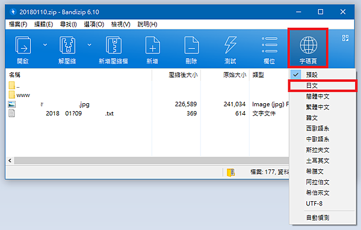Click the www folder icon
The width and height of the screenshot is (361, 230).
[x=12, y=94]
